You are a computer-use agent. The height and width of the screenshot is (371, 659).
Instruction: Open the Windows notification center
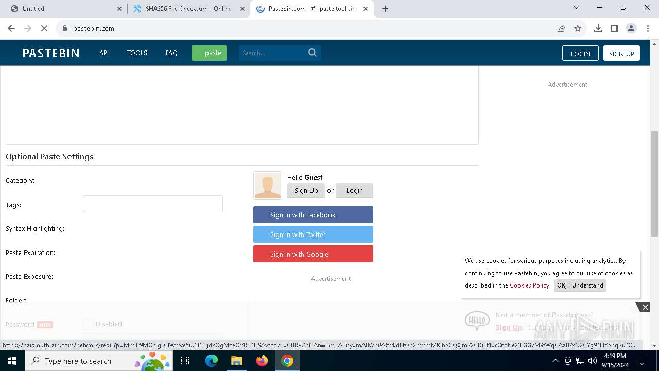[x=642, y=361]
